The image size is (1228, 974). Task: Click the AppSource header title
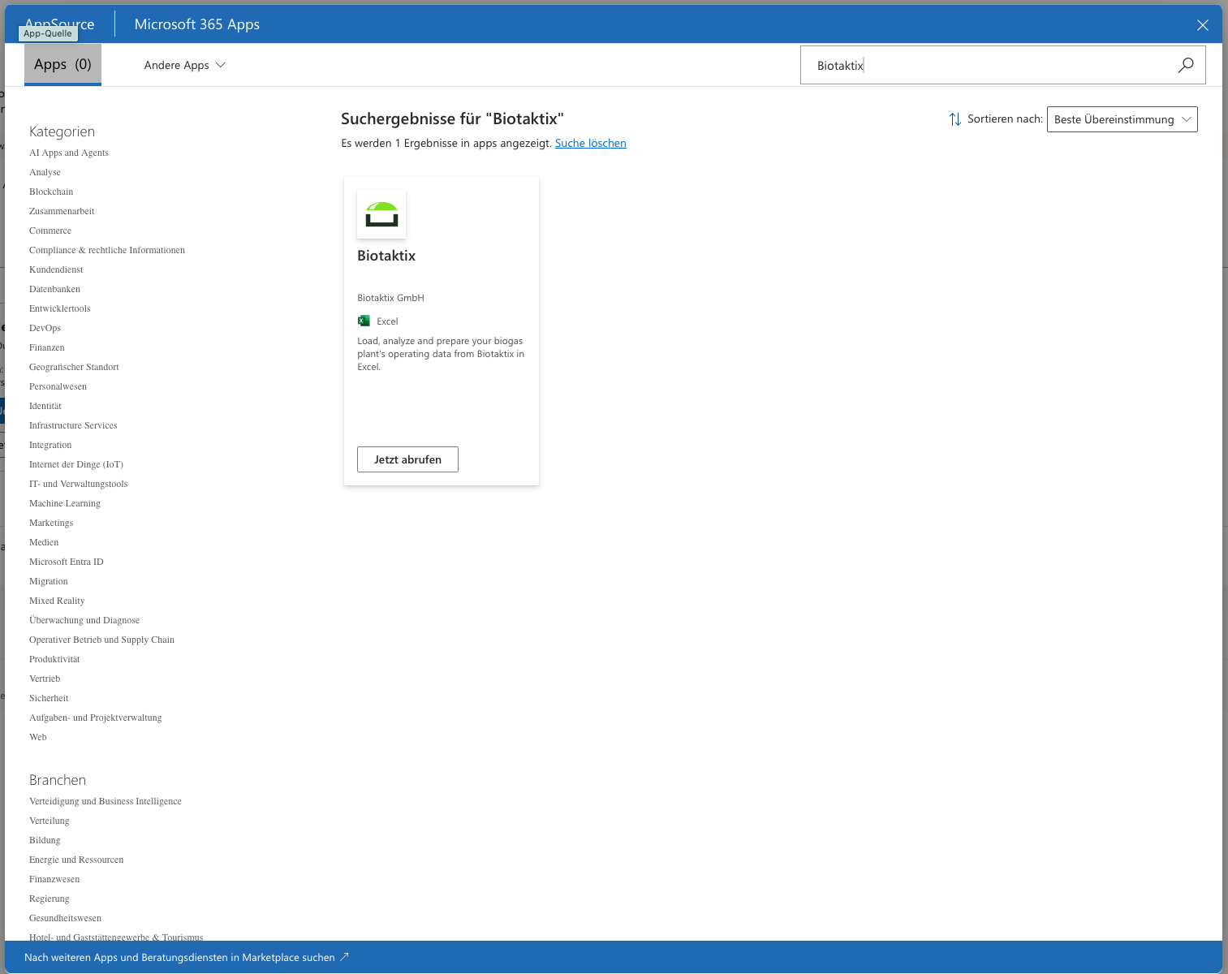(x=59, y=24)
